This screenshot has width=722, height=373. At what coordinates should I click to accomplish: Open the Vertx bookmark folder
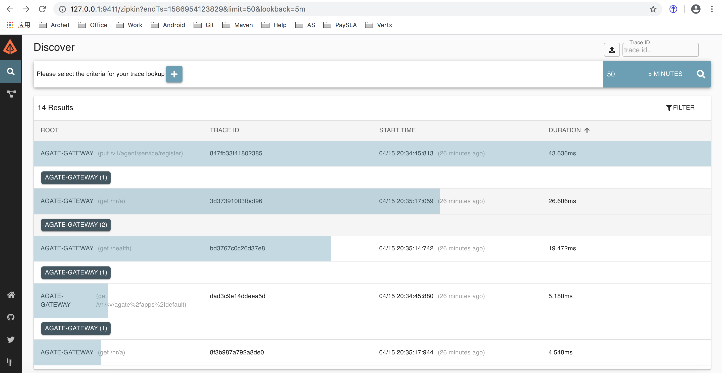coord(378,25)
